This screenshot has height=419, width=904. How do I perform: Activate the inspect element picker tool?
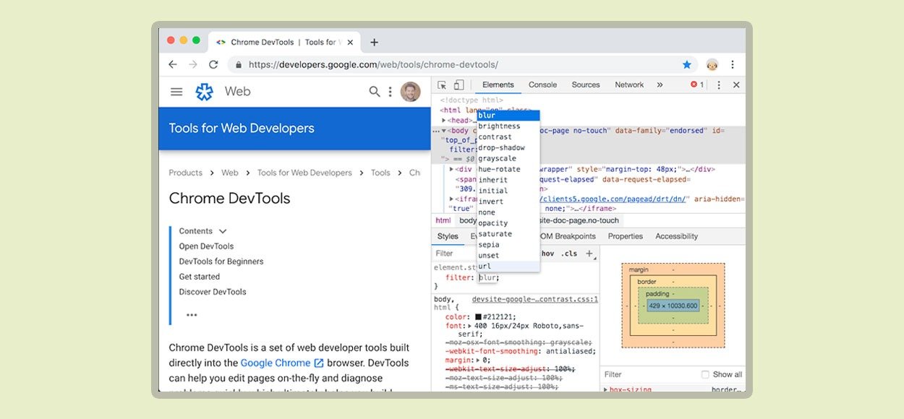(x=442, y=85)
